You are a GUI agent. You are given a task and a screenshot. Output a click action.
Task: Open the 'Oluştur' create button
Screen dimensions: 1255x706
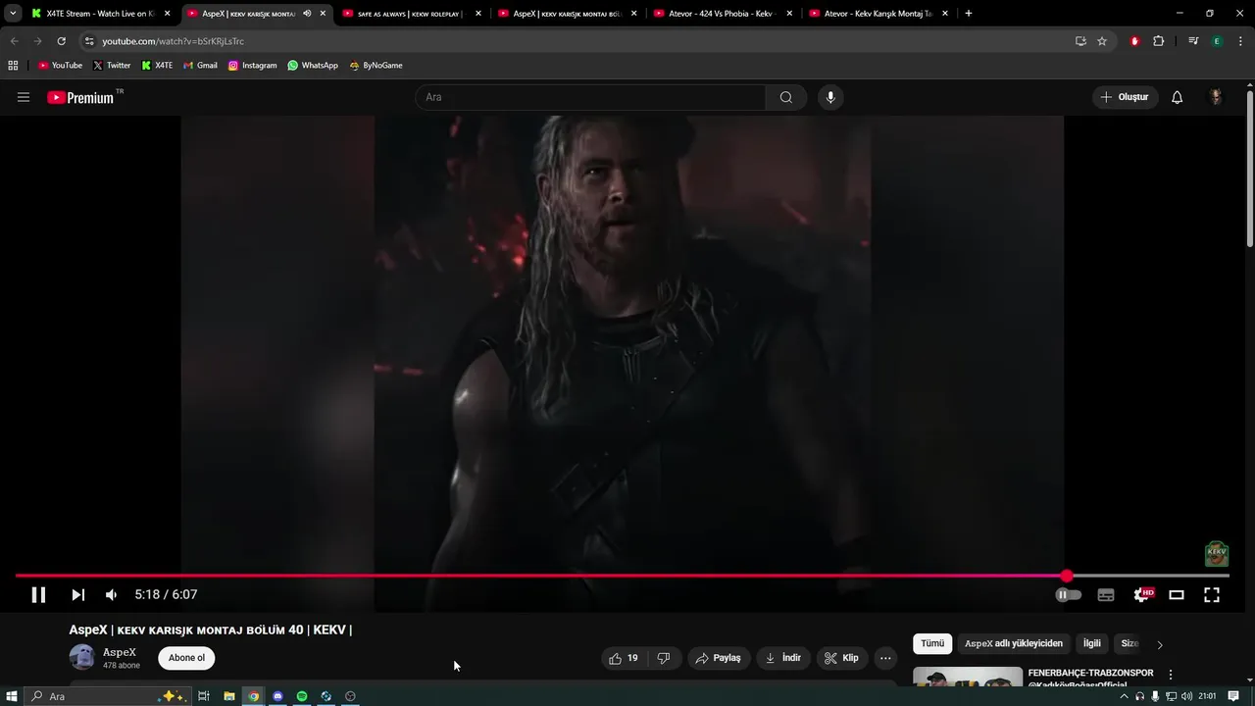[1126, 97]
